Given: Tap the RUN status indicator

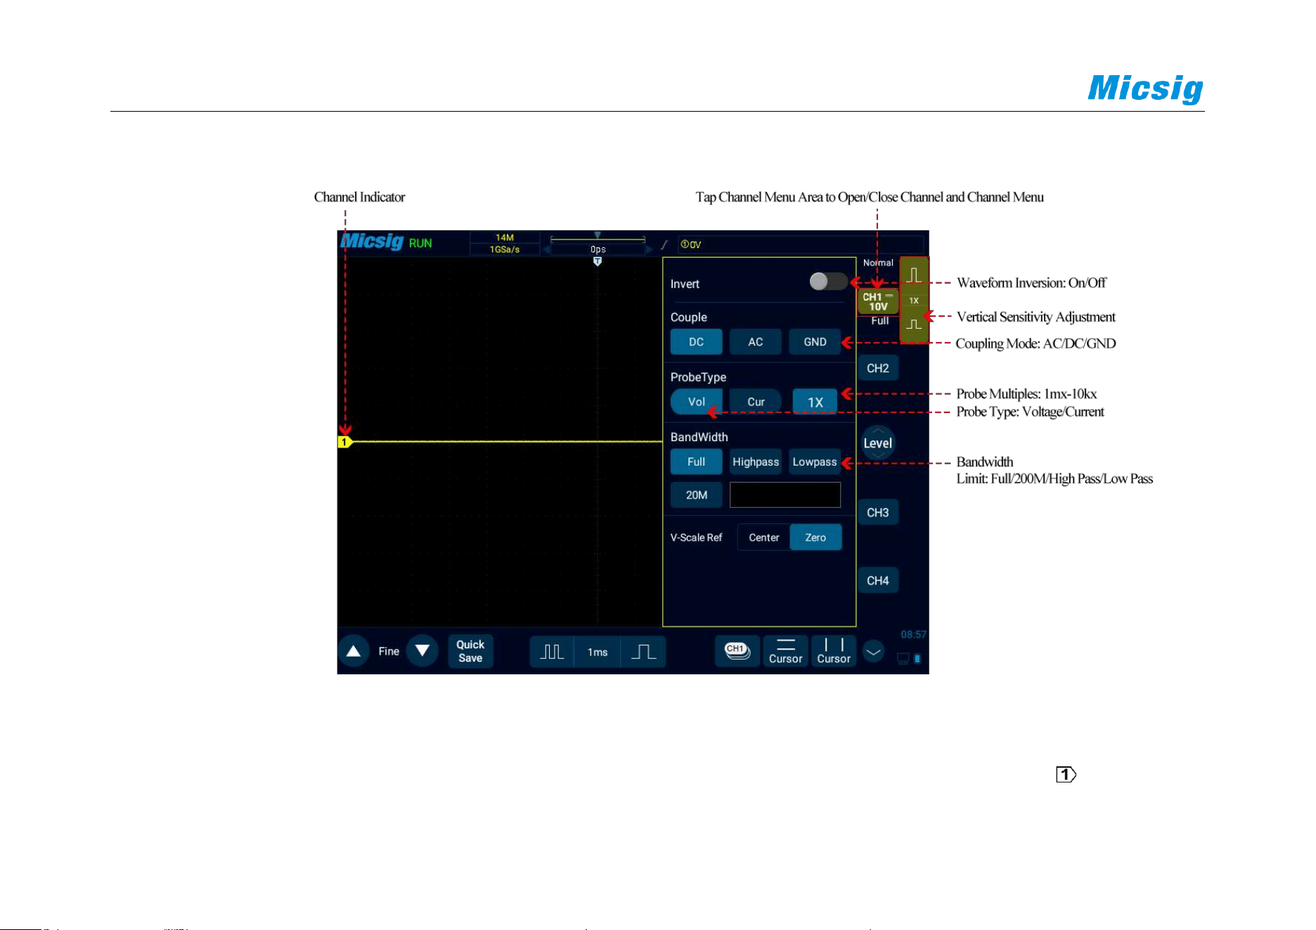Looking at the screenshot, I should (x=420, y=243).
